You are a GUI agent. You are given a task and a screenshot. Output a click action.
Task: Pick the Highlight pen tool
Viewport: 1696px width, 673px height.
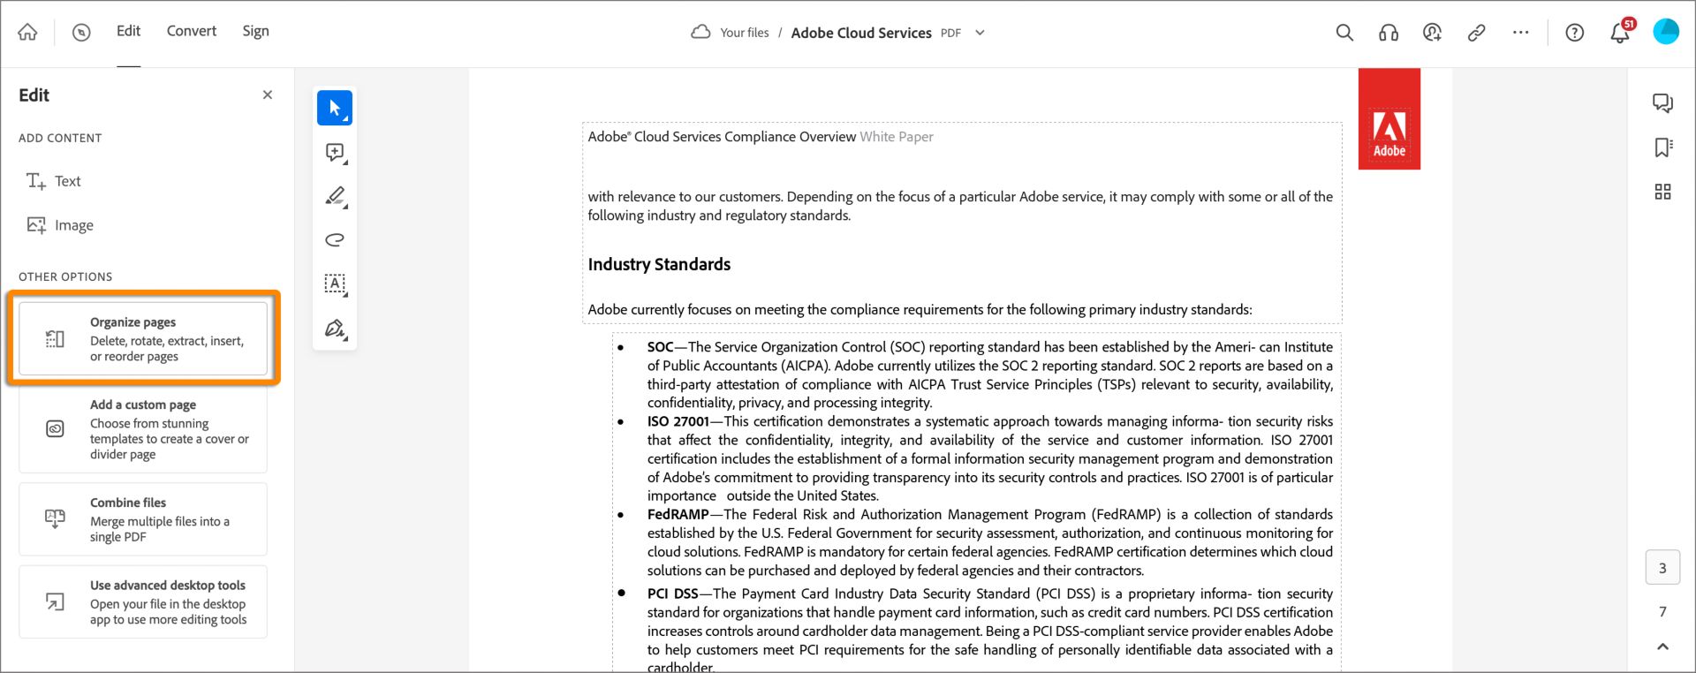coord(335,196)
